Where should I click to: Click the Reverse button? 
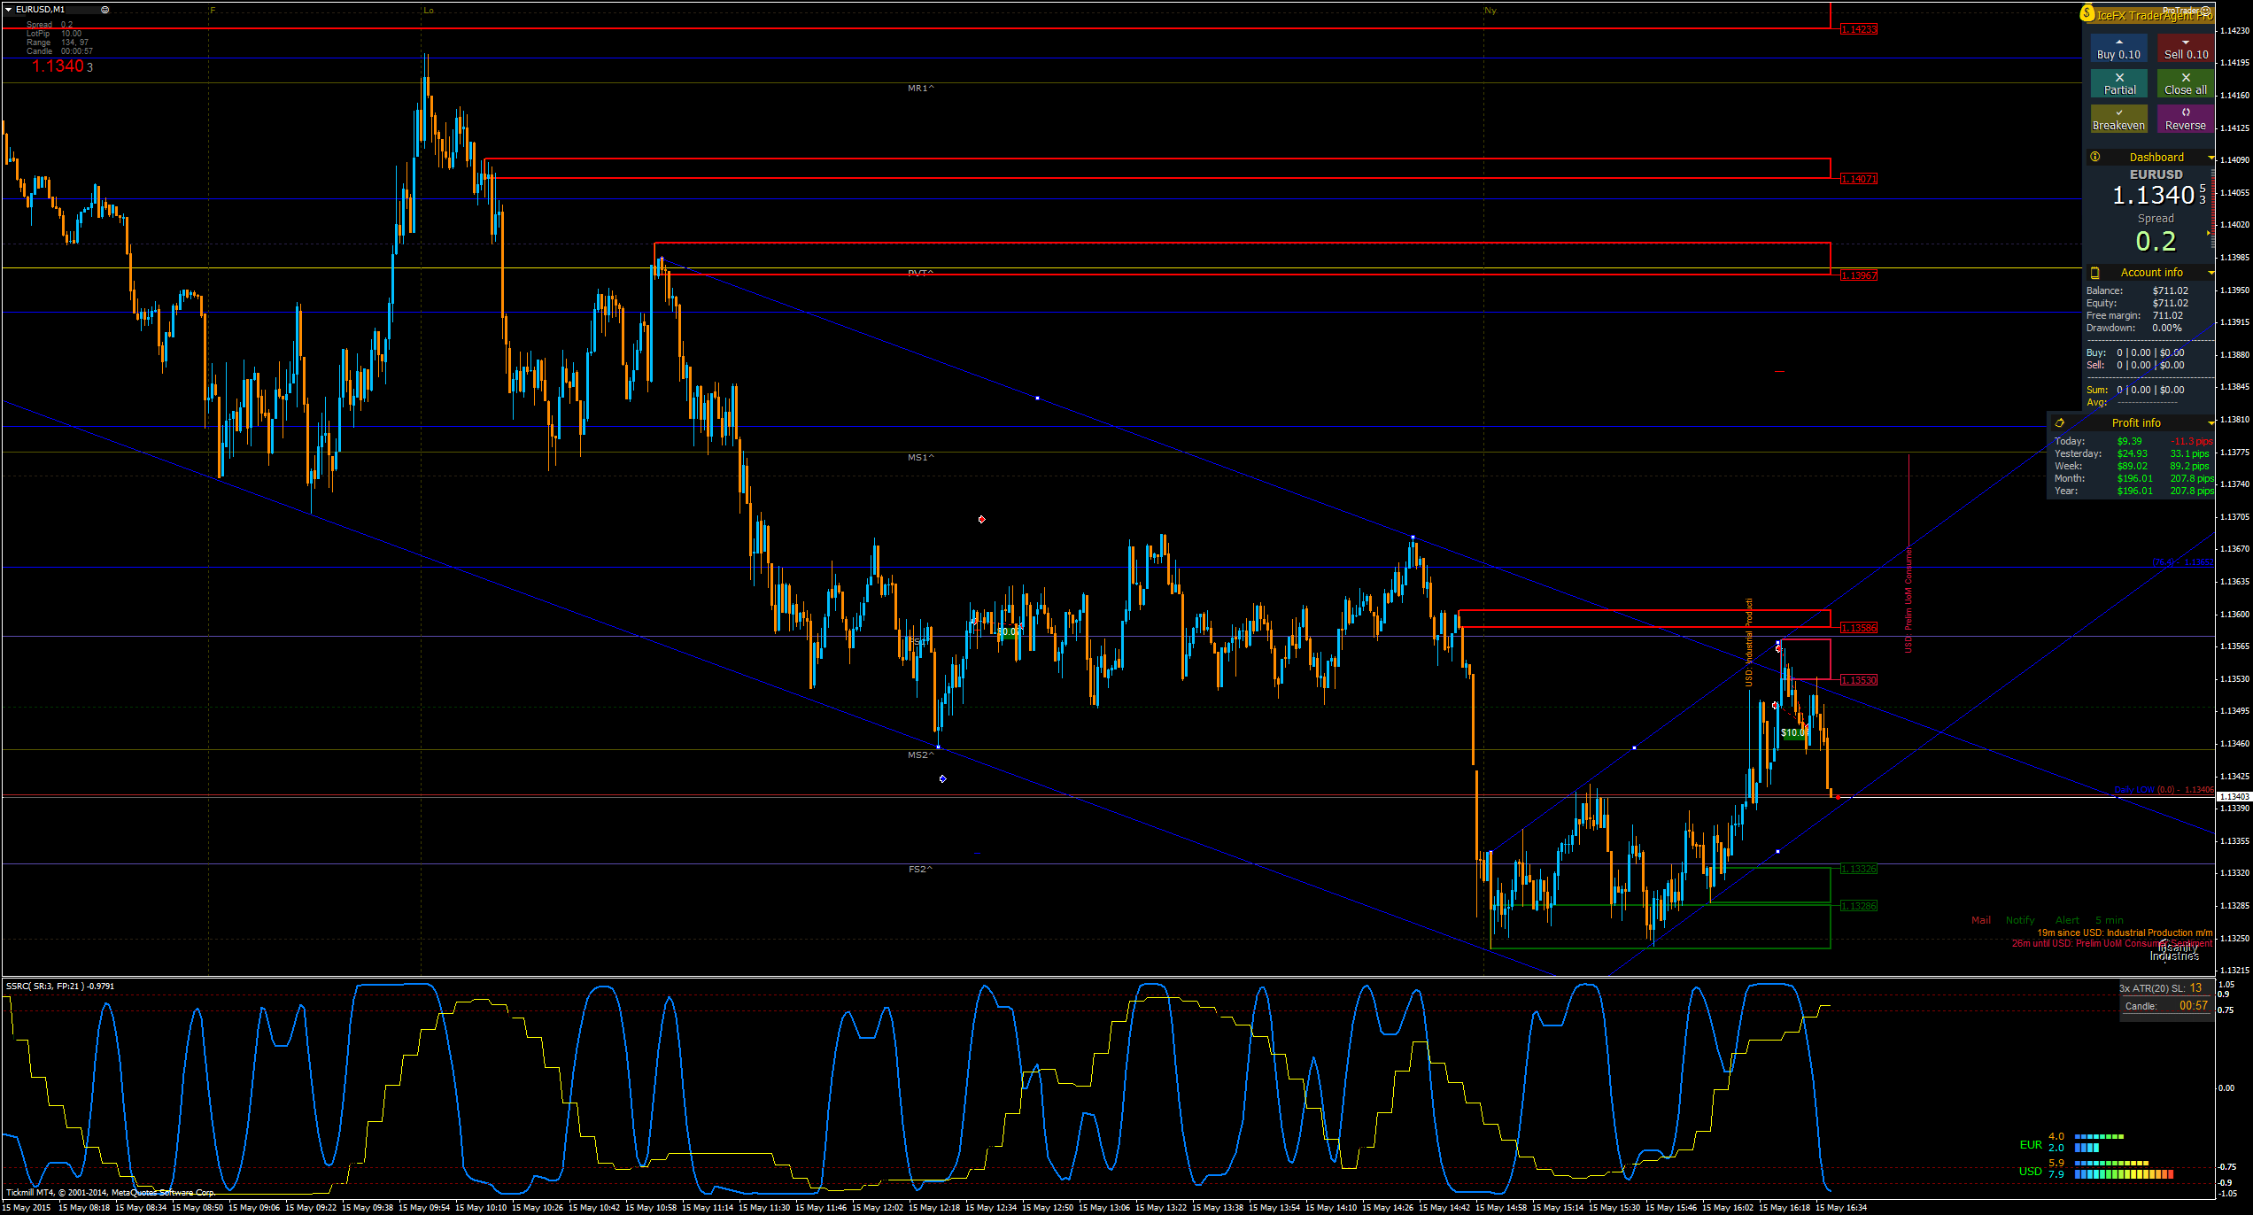pos(2185,119)
